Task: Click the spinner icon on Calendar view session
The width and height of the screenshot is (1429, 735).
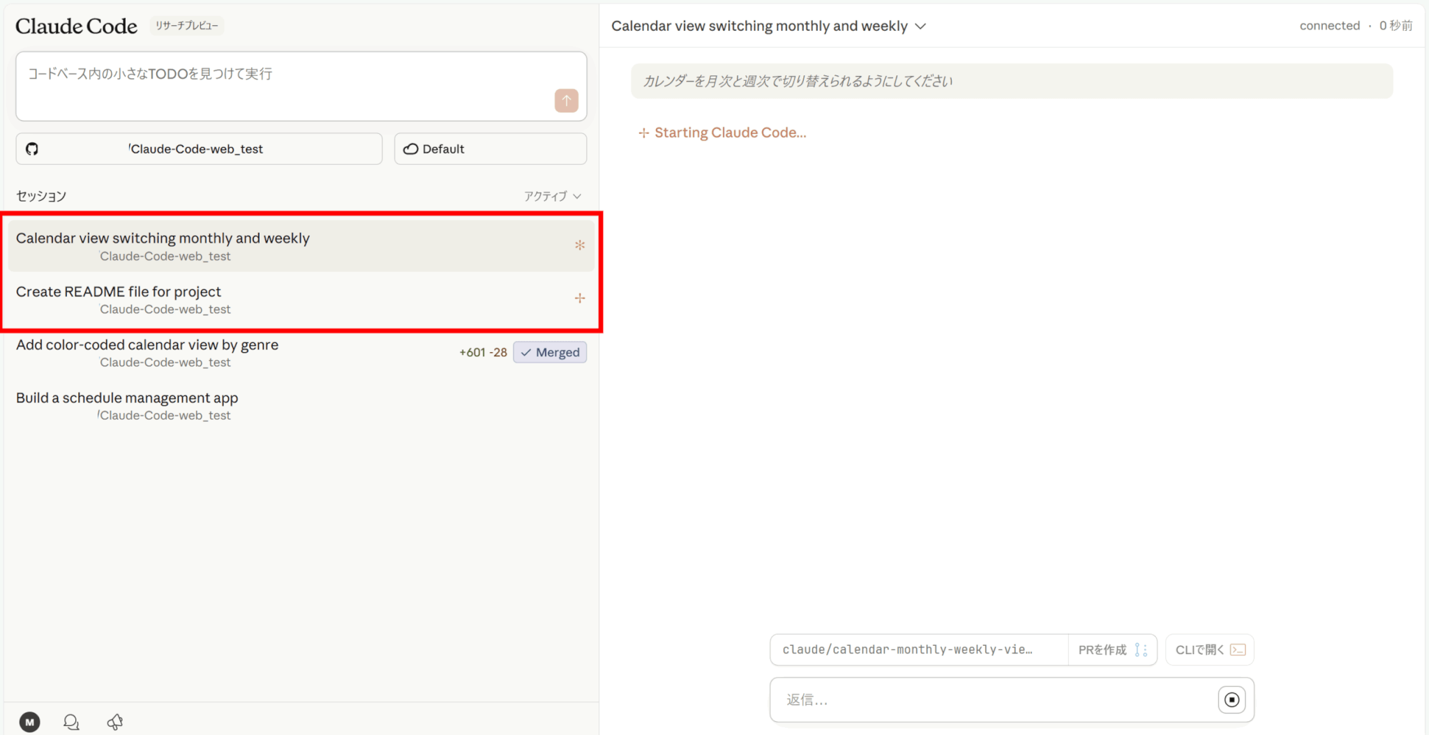Action: pos(579,245)
